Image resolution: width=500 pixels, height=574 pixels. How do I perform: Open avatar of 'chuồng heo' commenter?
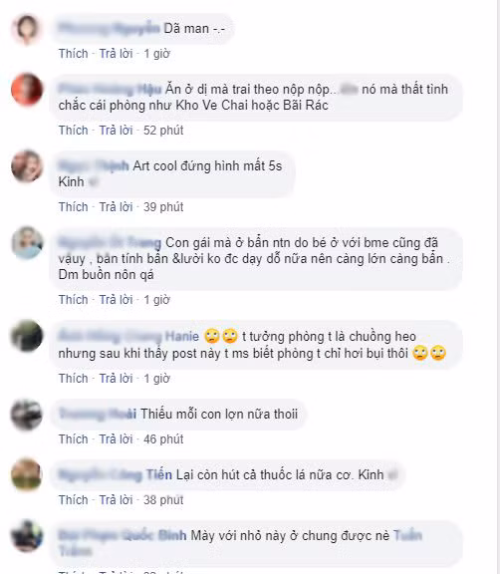coord(27,336)
